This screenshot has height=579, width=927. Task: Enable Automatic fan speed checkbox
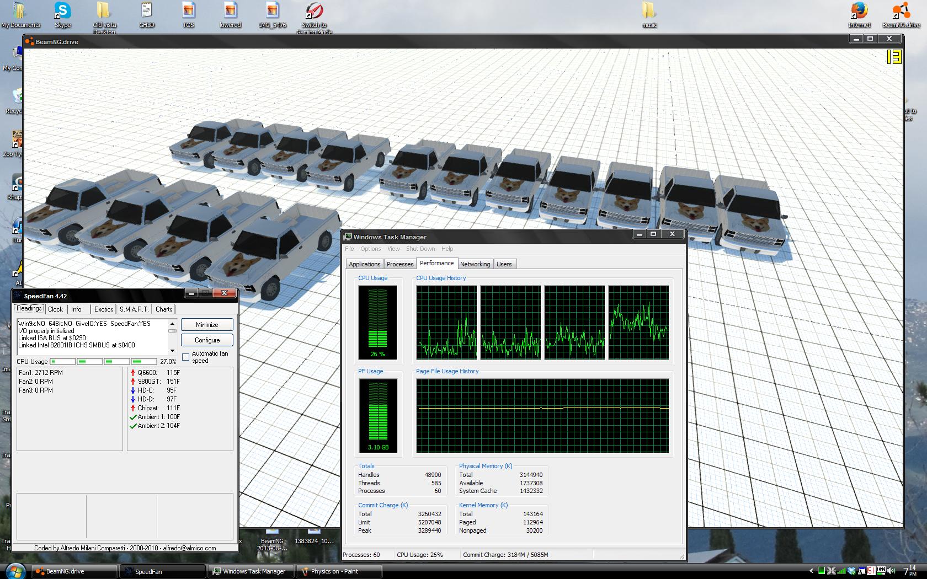click(x=186, y=357)
